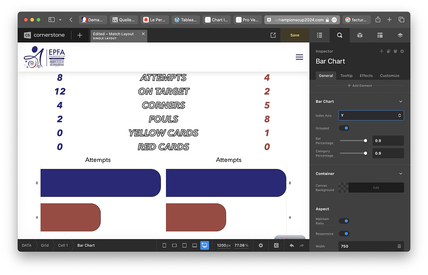Collapse the Bar Chart section
Image resolution: width=428 pixels, height=275 pixels.
pos(400,101)
